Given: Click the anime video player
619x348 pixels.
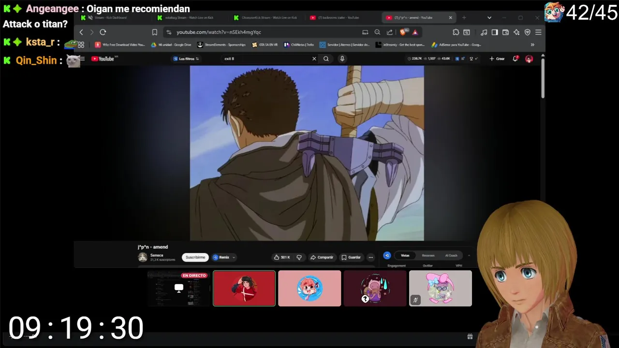Looking at the screenshot, I should click(307, 153).
